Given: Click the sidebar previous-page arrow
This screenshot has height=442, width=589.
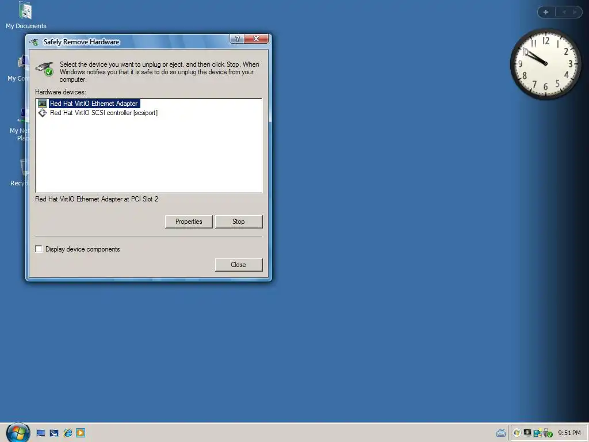Looking at the screenshot, I should (564, 12).
